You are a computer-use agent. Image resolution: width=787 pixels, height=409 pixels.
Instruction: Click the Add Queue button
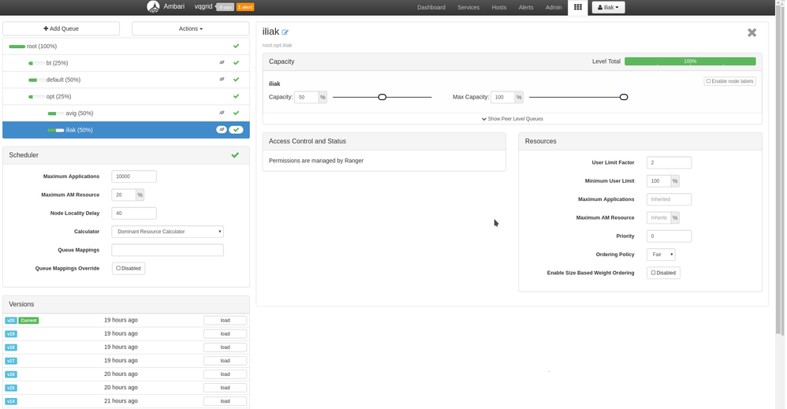click(x=62, y=28)
